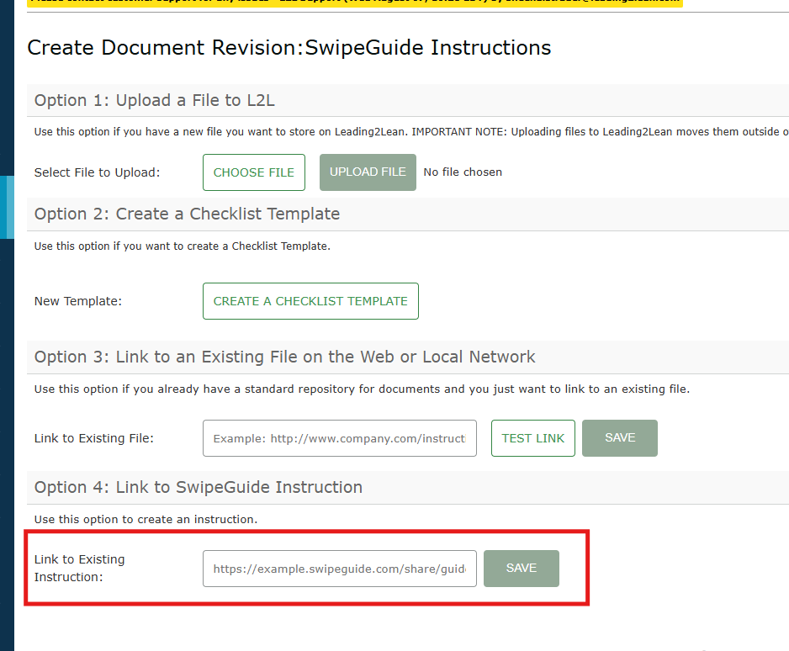Click the Test Link button
Image resolution: width=789 pixels, height=651 pixels.
[x=533, y=438]
